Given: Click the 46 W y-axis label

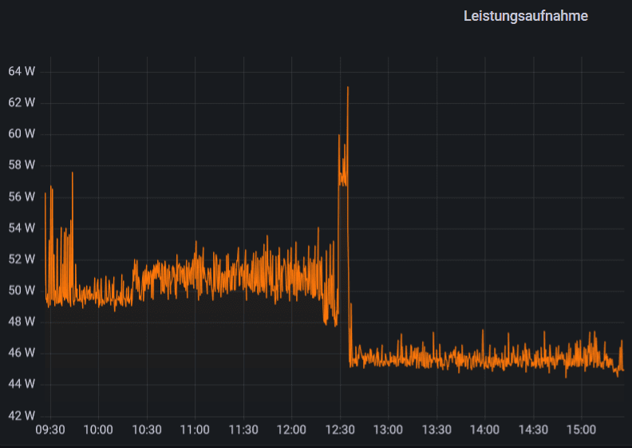Looking at the screenshot, I should tap(22, 353).
